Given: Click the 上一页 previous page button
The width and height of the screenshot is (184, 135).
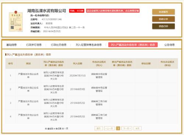Looking at the screenshot, I should 109,128.
